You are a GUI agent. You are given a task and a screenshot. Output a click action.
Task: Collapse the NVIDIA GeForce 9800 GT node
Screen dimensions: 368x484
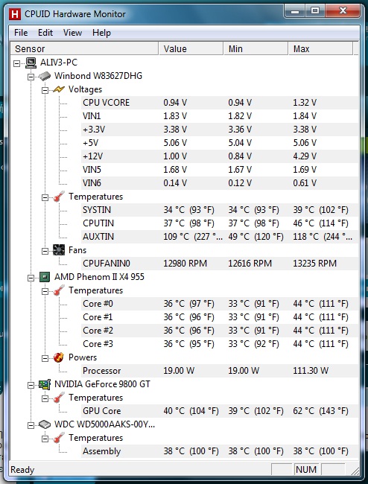31,385
